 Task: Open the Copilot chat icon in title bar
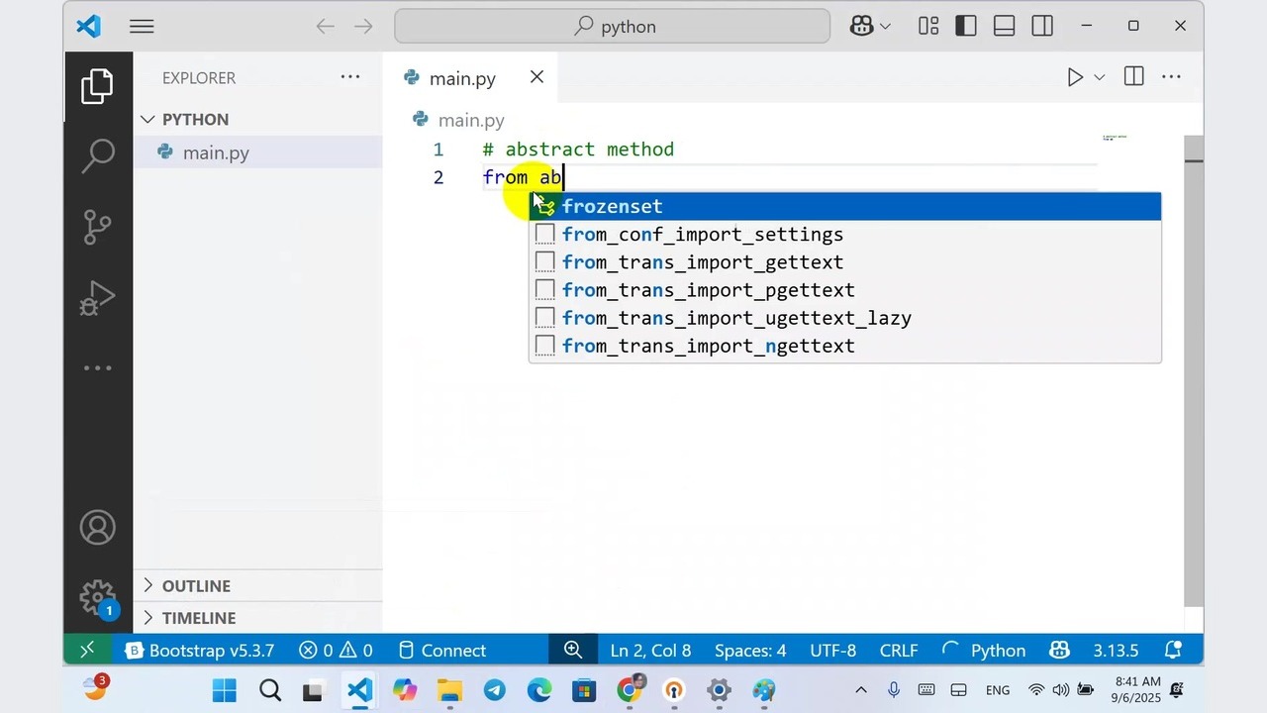pyautogui.click(x=860, y=27)
